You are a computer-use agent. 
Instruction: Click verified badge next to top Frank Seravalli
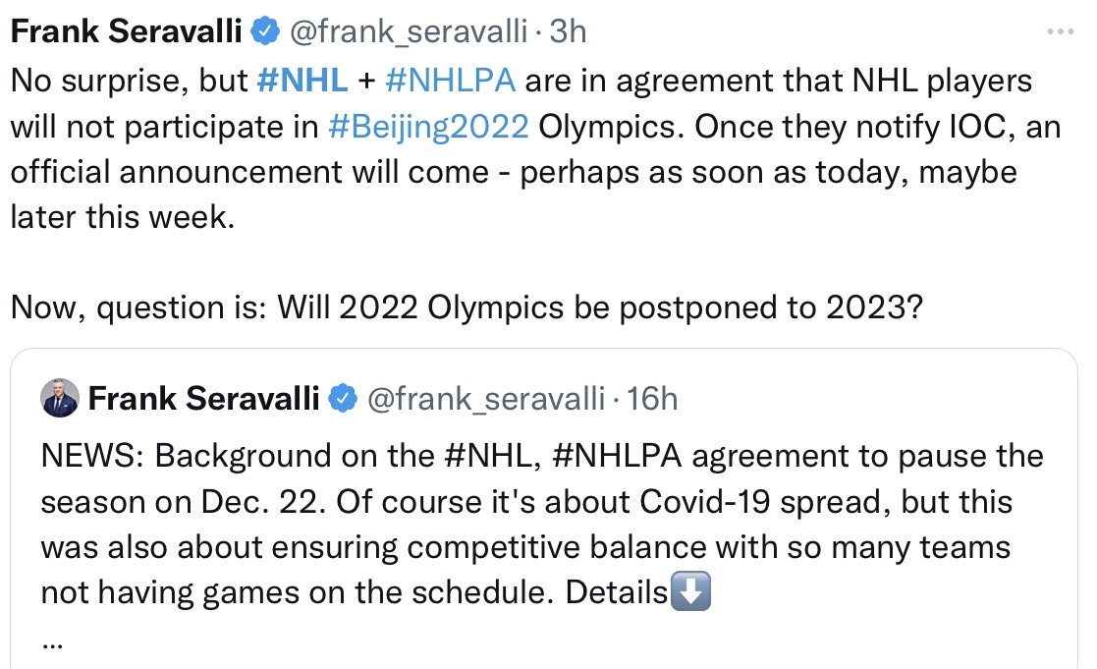[x=265, y=31]
